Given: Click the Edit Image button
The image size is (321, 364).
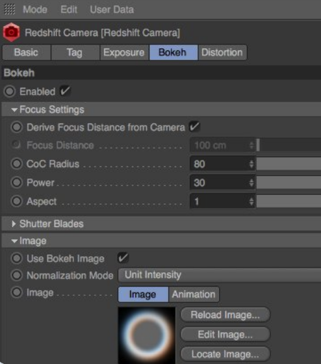Looking at the screenshot, I should point(225,334).
